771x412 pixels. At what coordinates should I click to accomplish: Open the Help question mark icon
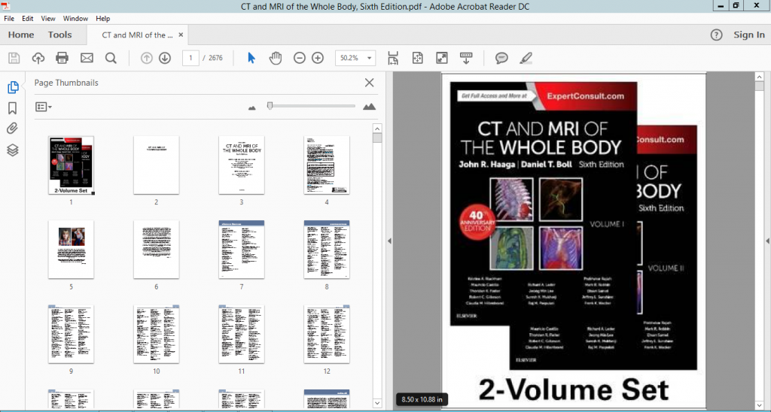[717, 35]
